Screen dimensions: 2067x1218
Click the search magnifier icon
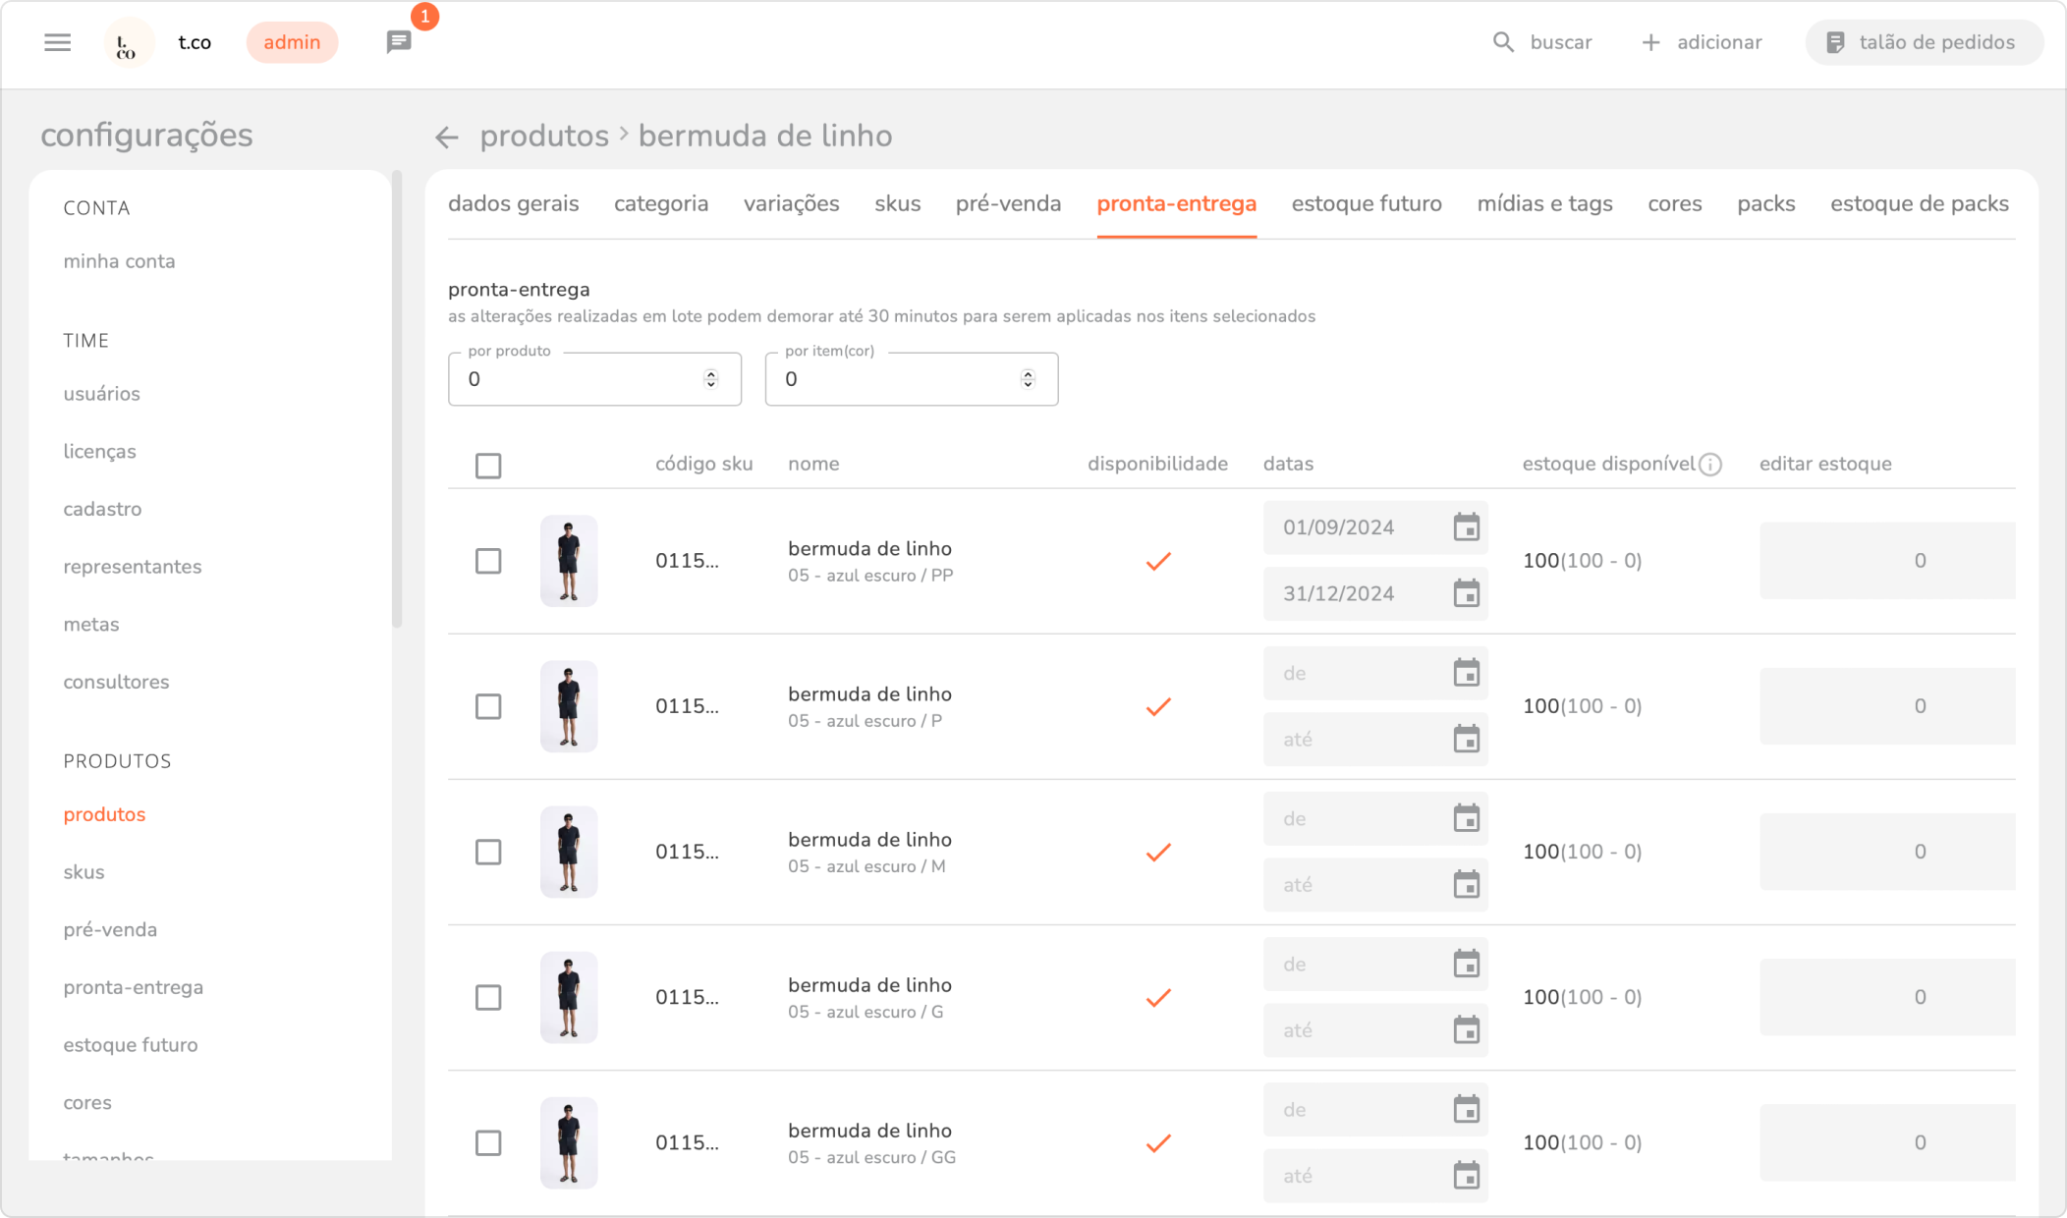coord(1503,42)
